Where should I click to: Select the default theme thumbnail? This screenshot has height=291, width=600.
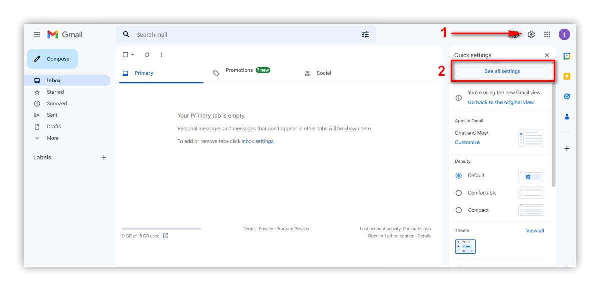tap(465, 247)
